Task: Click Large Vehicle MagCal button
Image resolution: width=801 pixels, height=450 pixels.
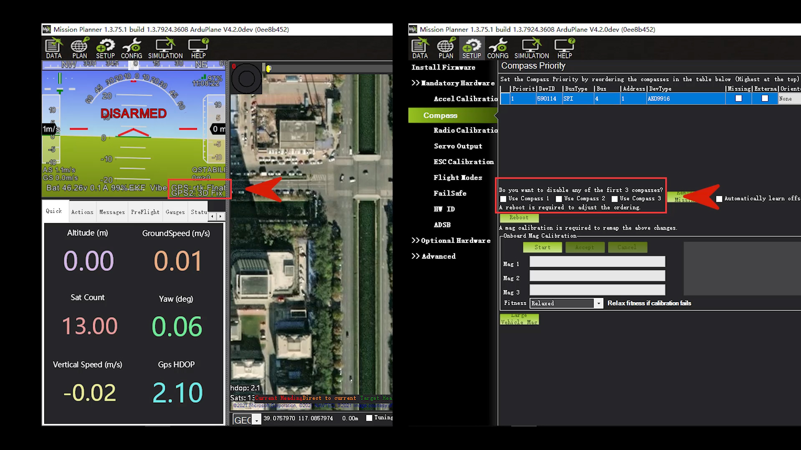Action: coord(519,319)
